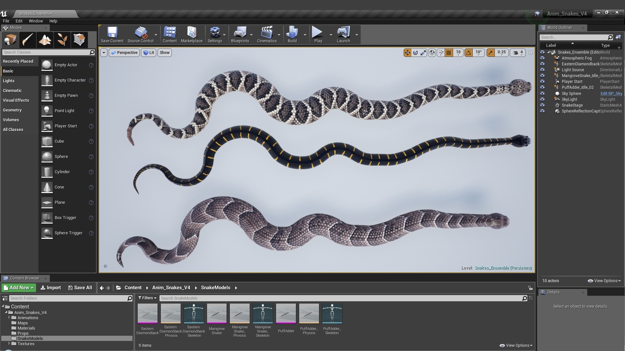Toggle world/local coordinate system globe
Screen dimensions: 625x351
point(432,53)
